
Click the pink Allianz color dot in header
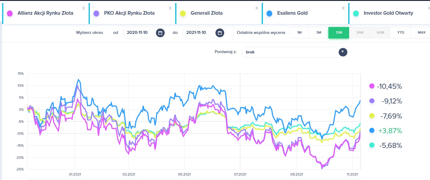pos(10,13)
